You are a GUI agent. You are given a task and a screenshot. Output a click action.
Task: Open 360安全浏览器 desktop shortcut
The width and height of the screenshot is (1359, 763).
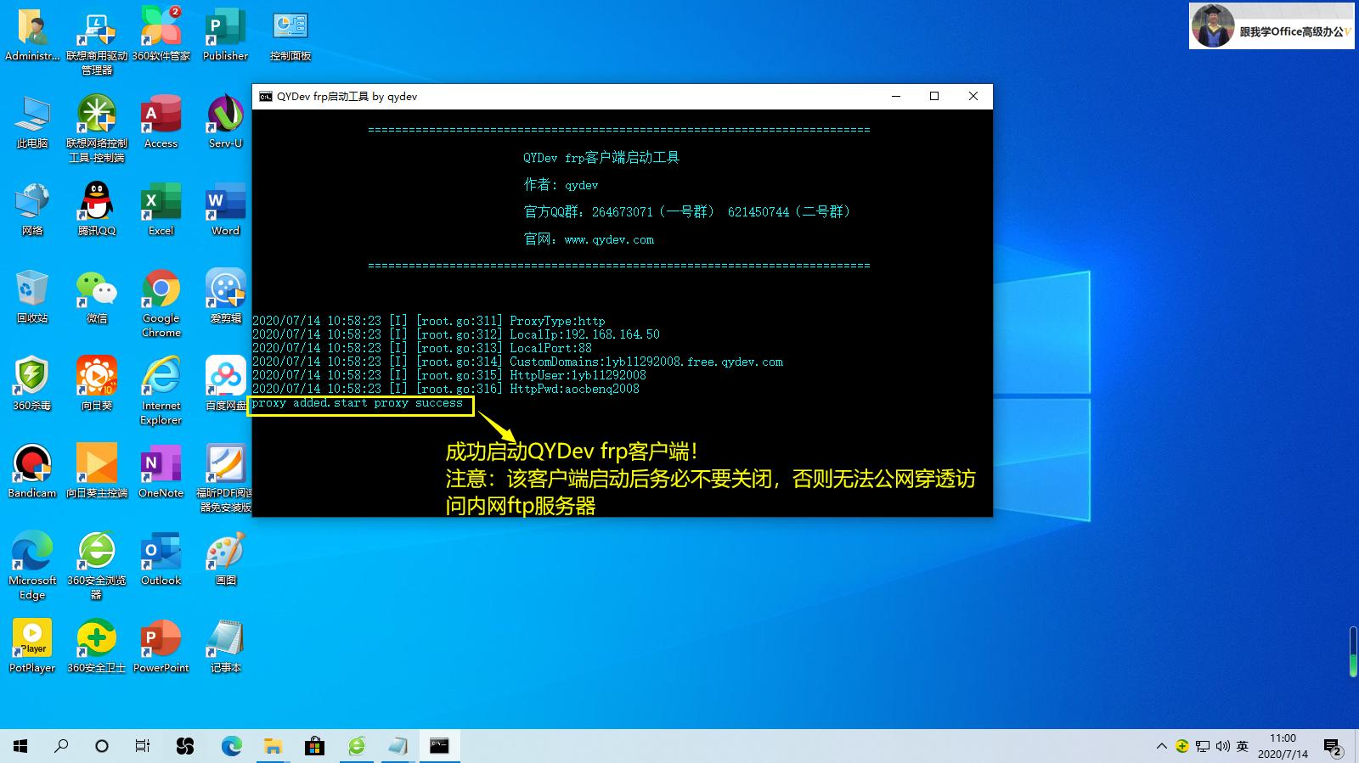(x=97, y=566)
